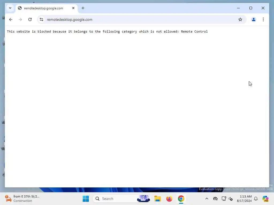
Task: Open File Explorer from the taskbar
Action: click(157, 199)
